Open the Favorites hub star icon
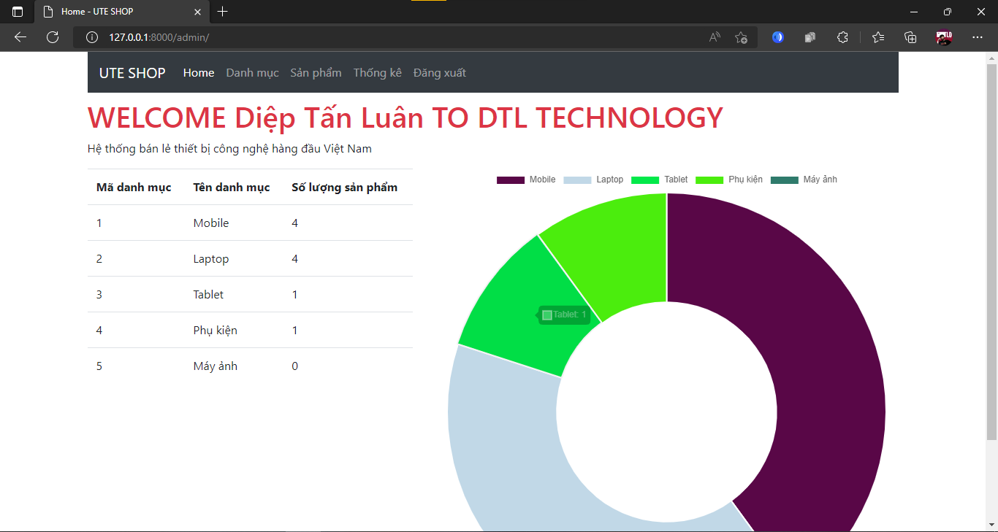The image size is (998, 532). (x=877, y=37)
